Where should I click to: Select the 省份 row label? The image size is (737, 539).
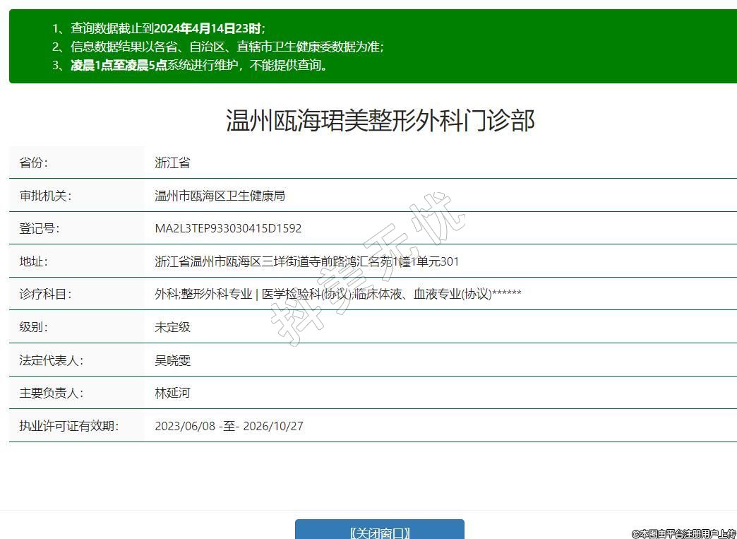pos(34,162)
